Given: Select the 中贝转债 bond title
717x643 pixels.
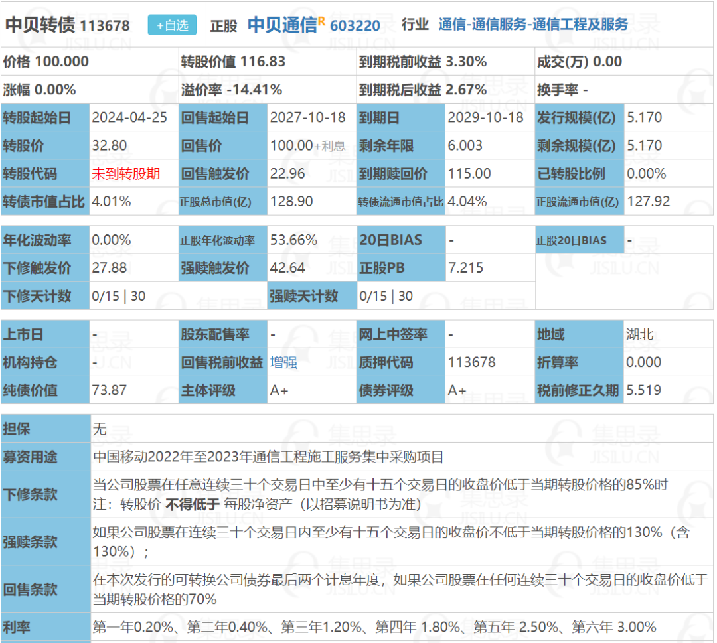Looking at the screenshot, I should coord(40,25).
